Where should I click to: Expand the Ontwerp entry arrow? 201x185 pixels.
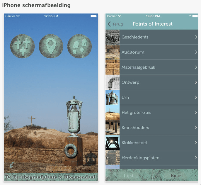click(x=196, y=82)
